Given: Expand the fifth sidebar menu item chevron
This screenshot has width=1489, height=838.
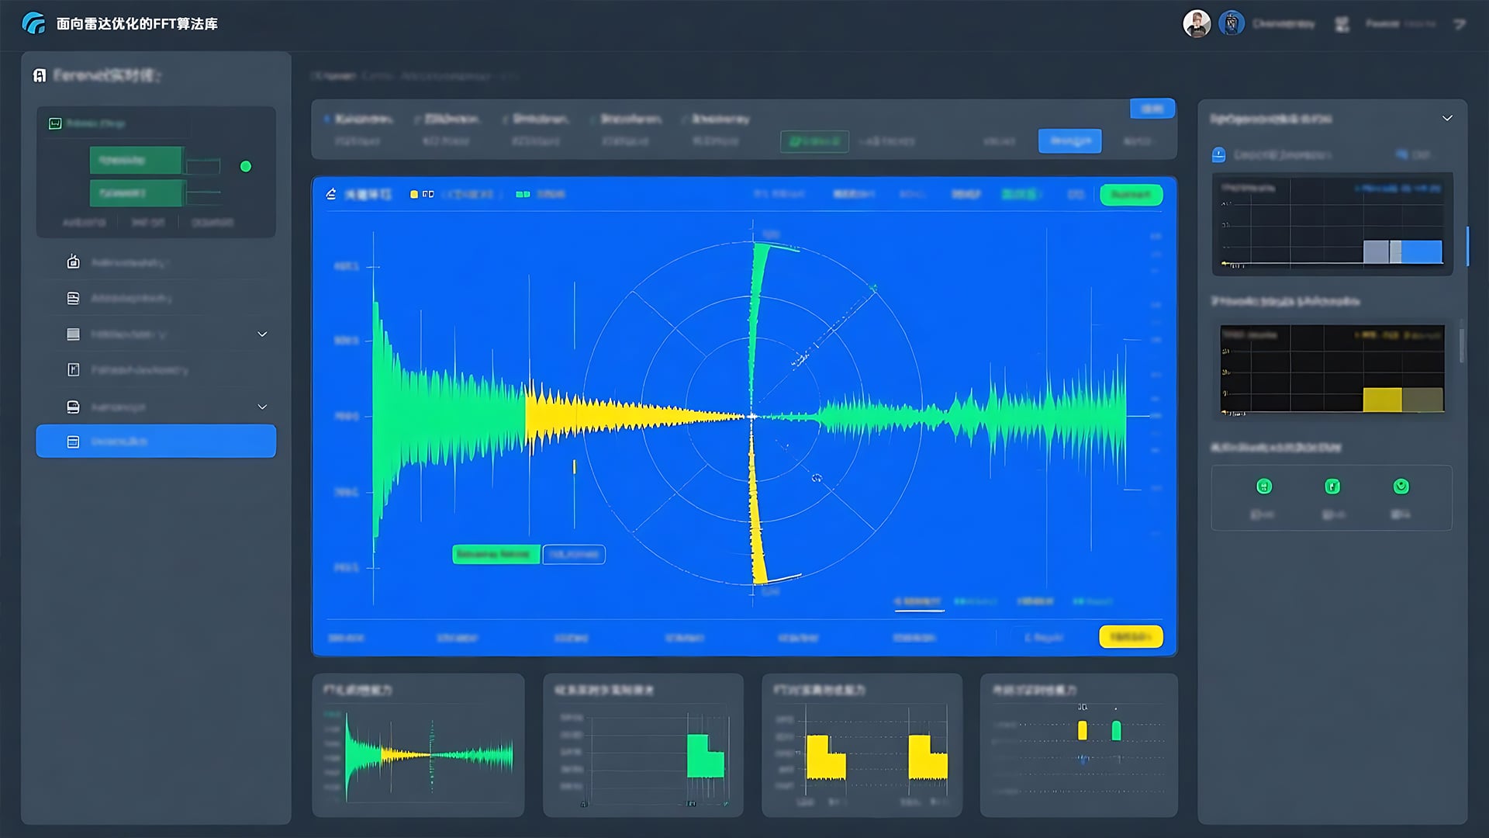Looking at the screenshot, I should pyautogui.click(x=262, y=407).
